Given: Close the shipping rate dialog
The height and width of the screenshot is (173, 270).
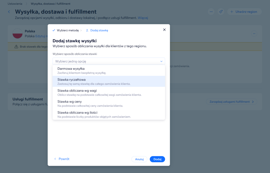Looking at the screenshot, I should pyautogui.click(x=164, y=30).
